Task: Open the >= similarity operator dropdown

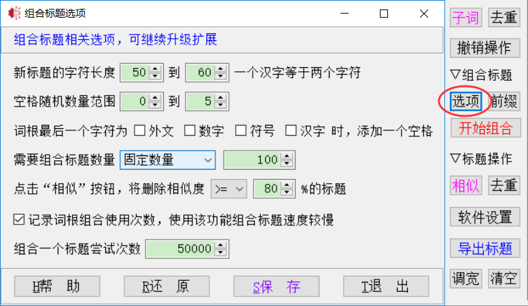Action: pos(228,189)
